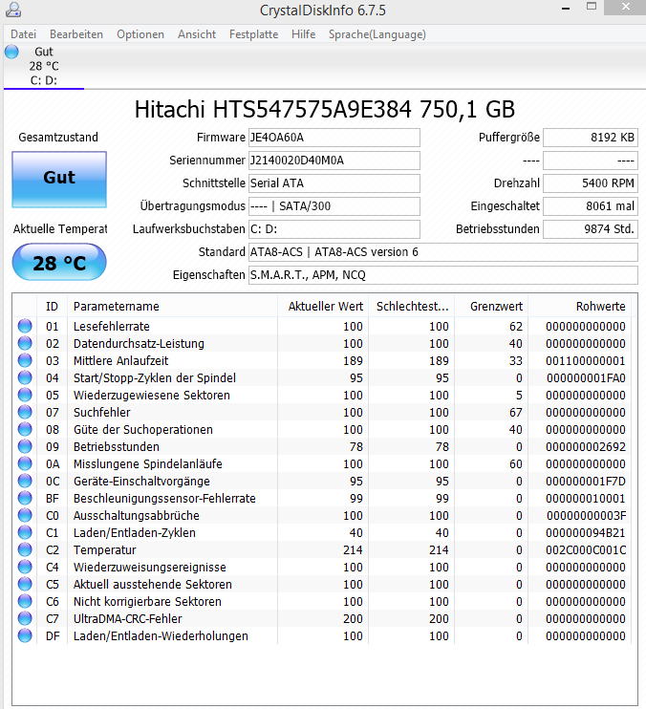Select the Lesefehlerrate parameter name
This screenshot has height=709, width=646.
[112, 327]
